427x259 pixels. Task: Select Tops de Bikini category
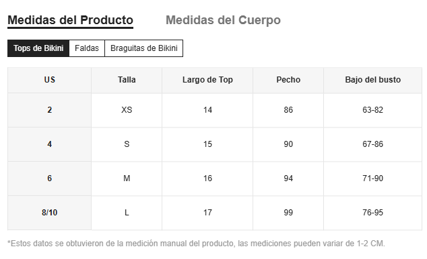point(38,48)
